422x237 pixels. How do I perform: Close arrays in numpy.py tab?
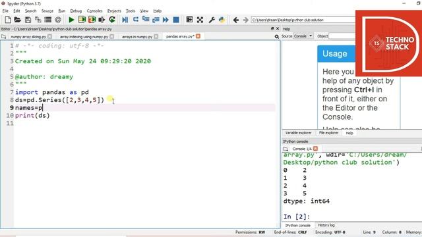156,36
